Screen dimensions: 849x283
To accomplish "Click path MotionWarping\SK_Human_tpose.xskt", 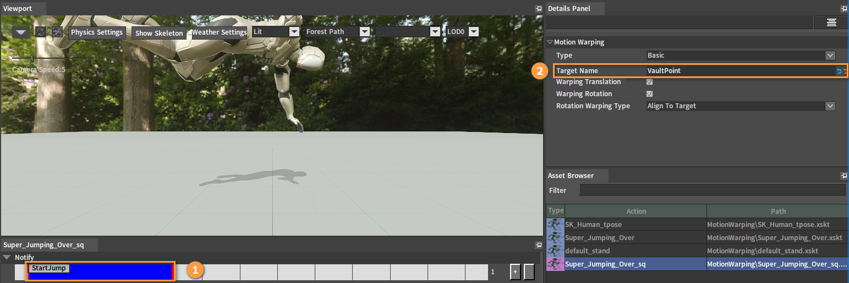I will point(768,224).
